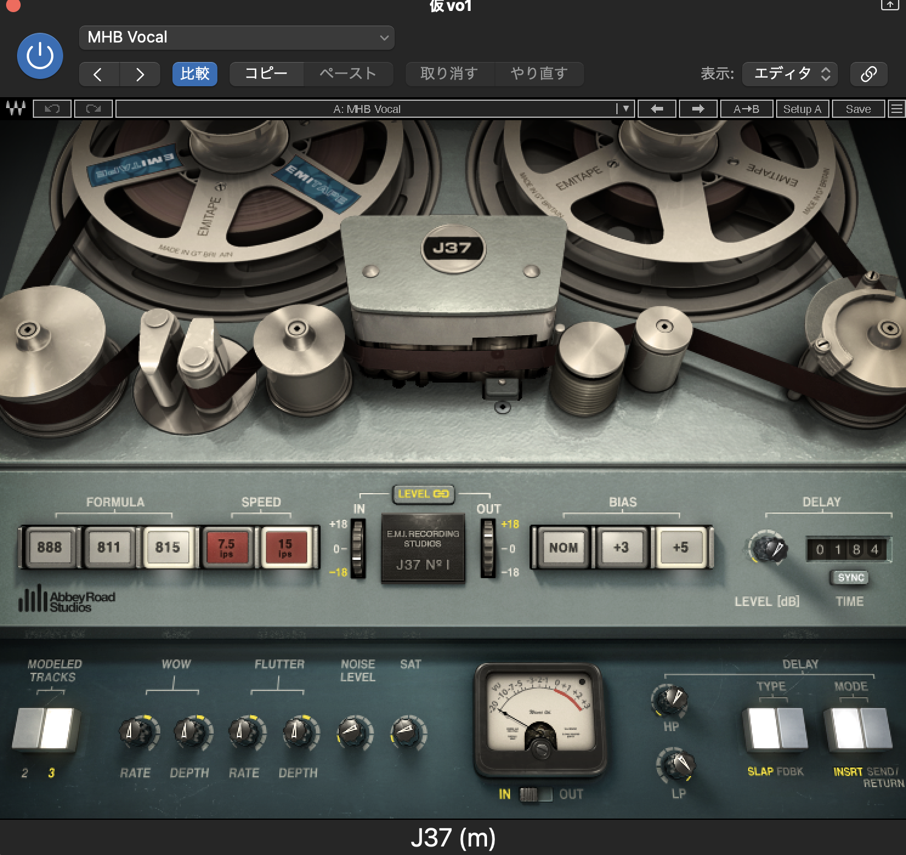Select +3 bias setting
The width and height of the screenshot is (906, 855).
621,547
